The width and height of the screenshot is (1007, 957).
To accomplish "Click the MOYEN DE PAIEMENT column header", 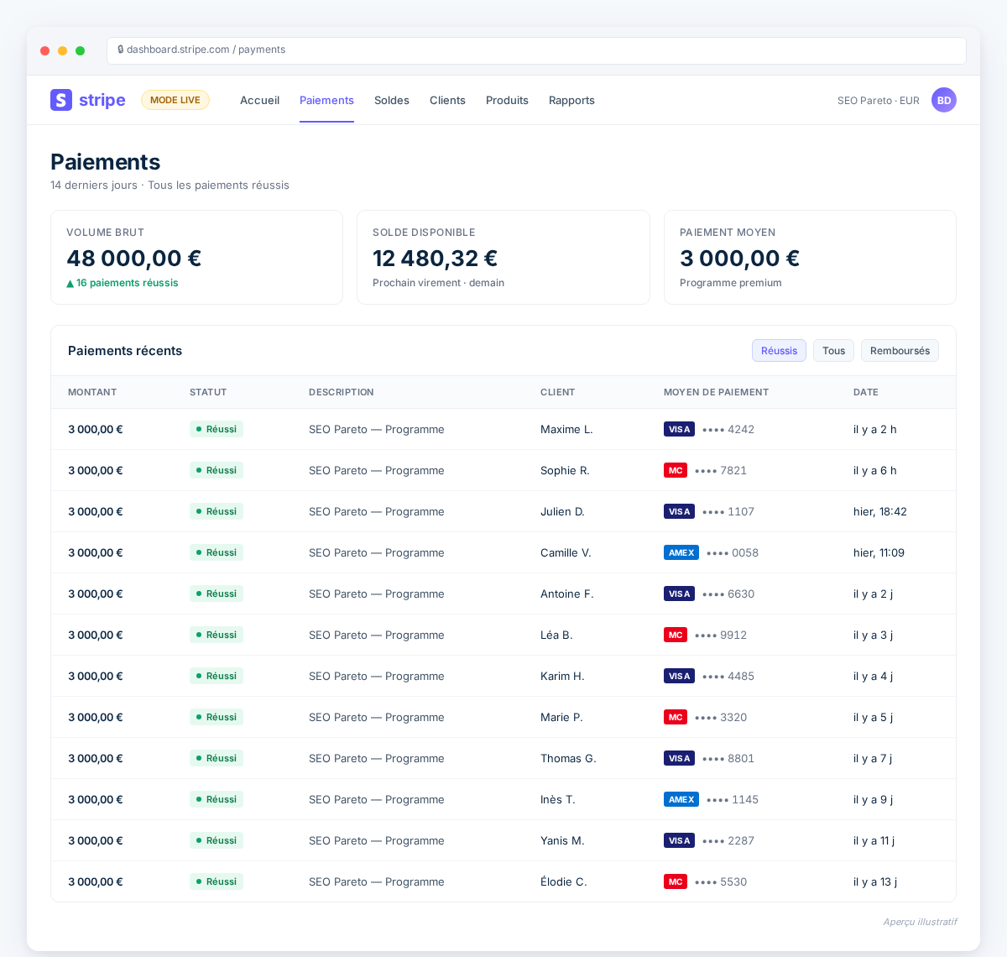I will point(716,392).
